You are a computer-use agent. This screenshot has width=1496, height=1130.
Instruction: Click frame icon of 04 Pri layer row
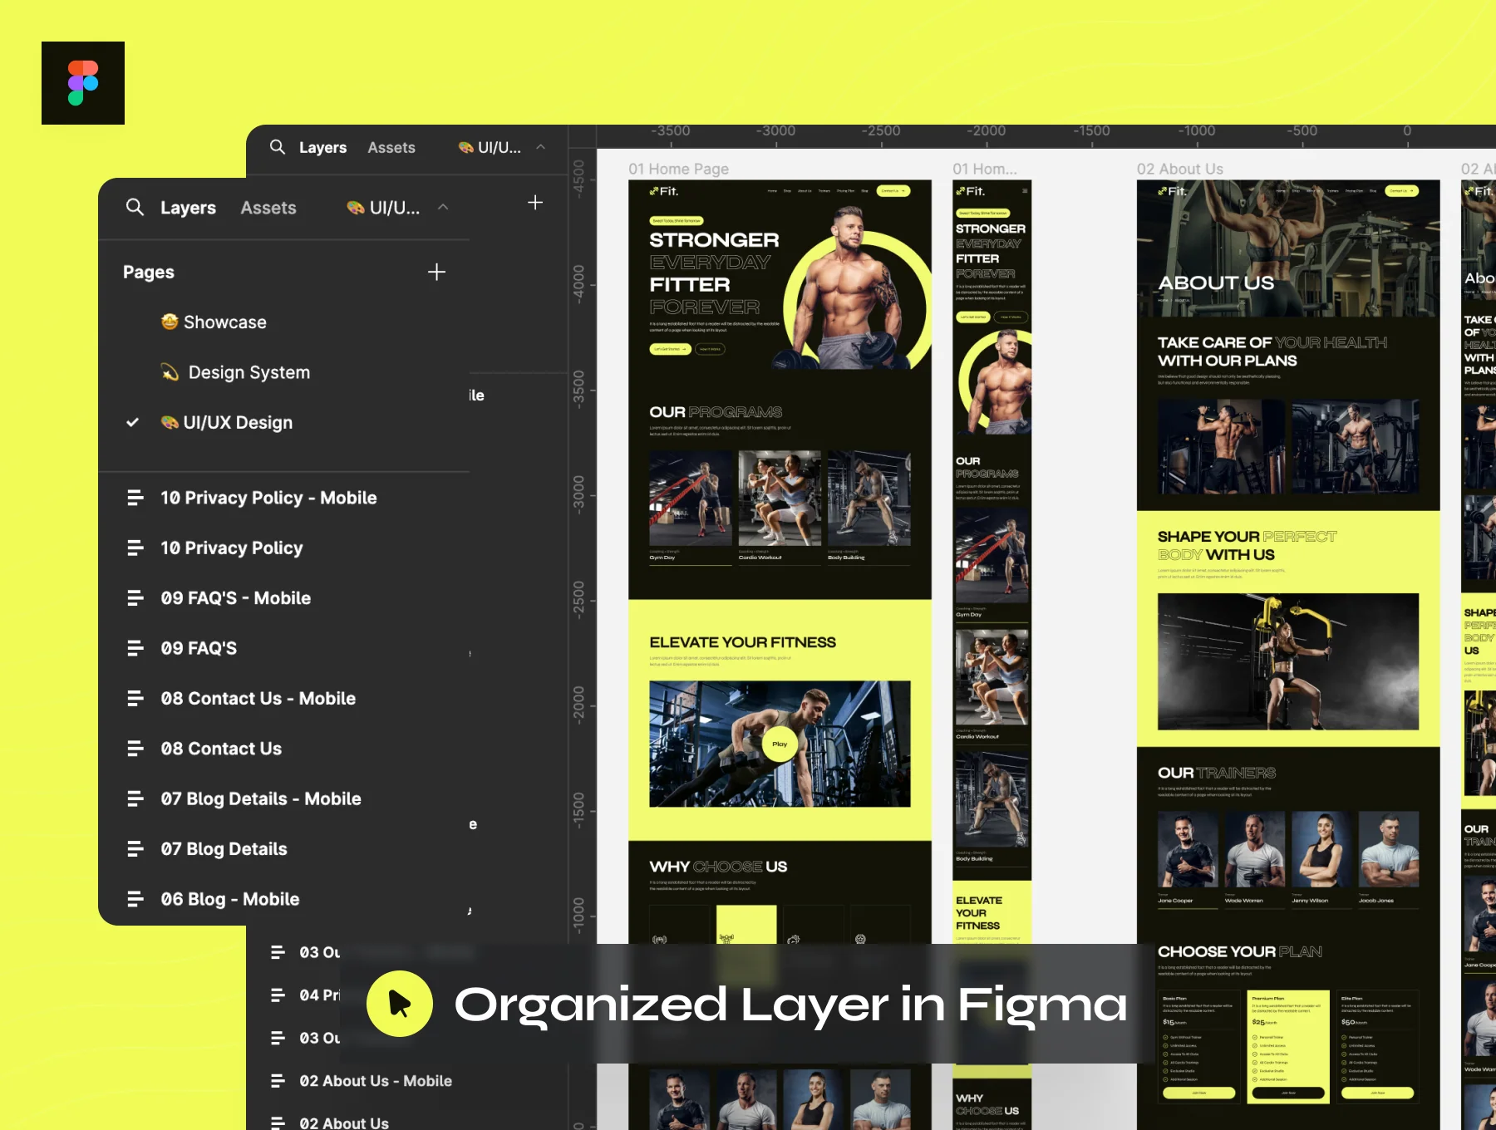tap(278, 995)
